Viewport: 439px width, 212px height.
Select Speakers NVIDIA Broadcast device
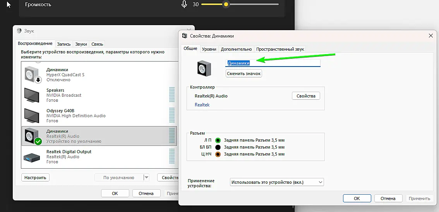(99, 95)
